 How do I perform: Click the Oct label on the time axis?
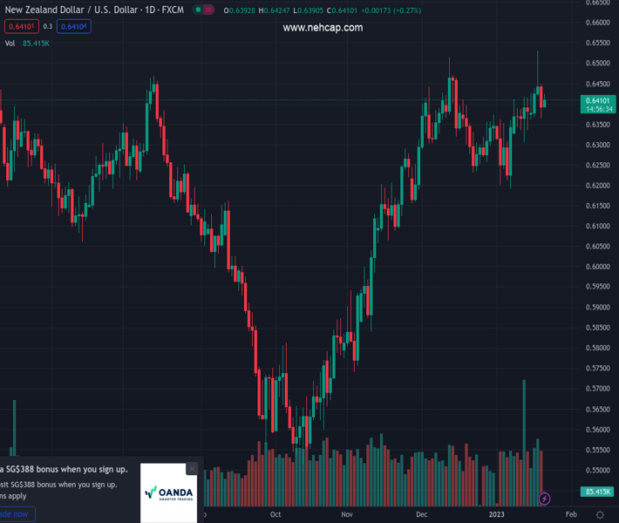275,514
